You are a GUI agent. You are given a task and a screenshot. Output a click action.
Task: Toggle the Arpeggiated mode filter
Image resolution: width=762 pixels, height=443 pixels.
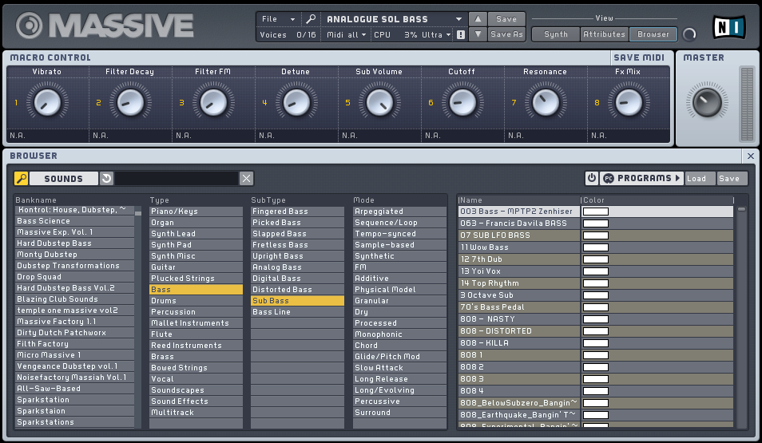[x=399, y=212]
